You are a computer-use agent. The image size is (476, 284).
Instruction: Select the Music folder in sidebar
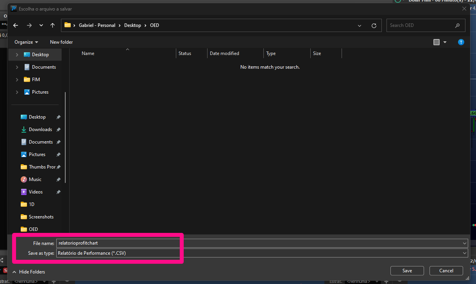(35, 179)
